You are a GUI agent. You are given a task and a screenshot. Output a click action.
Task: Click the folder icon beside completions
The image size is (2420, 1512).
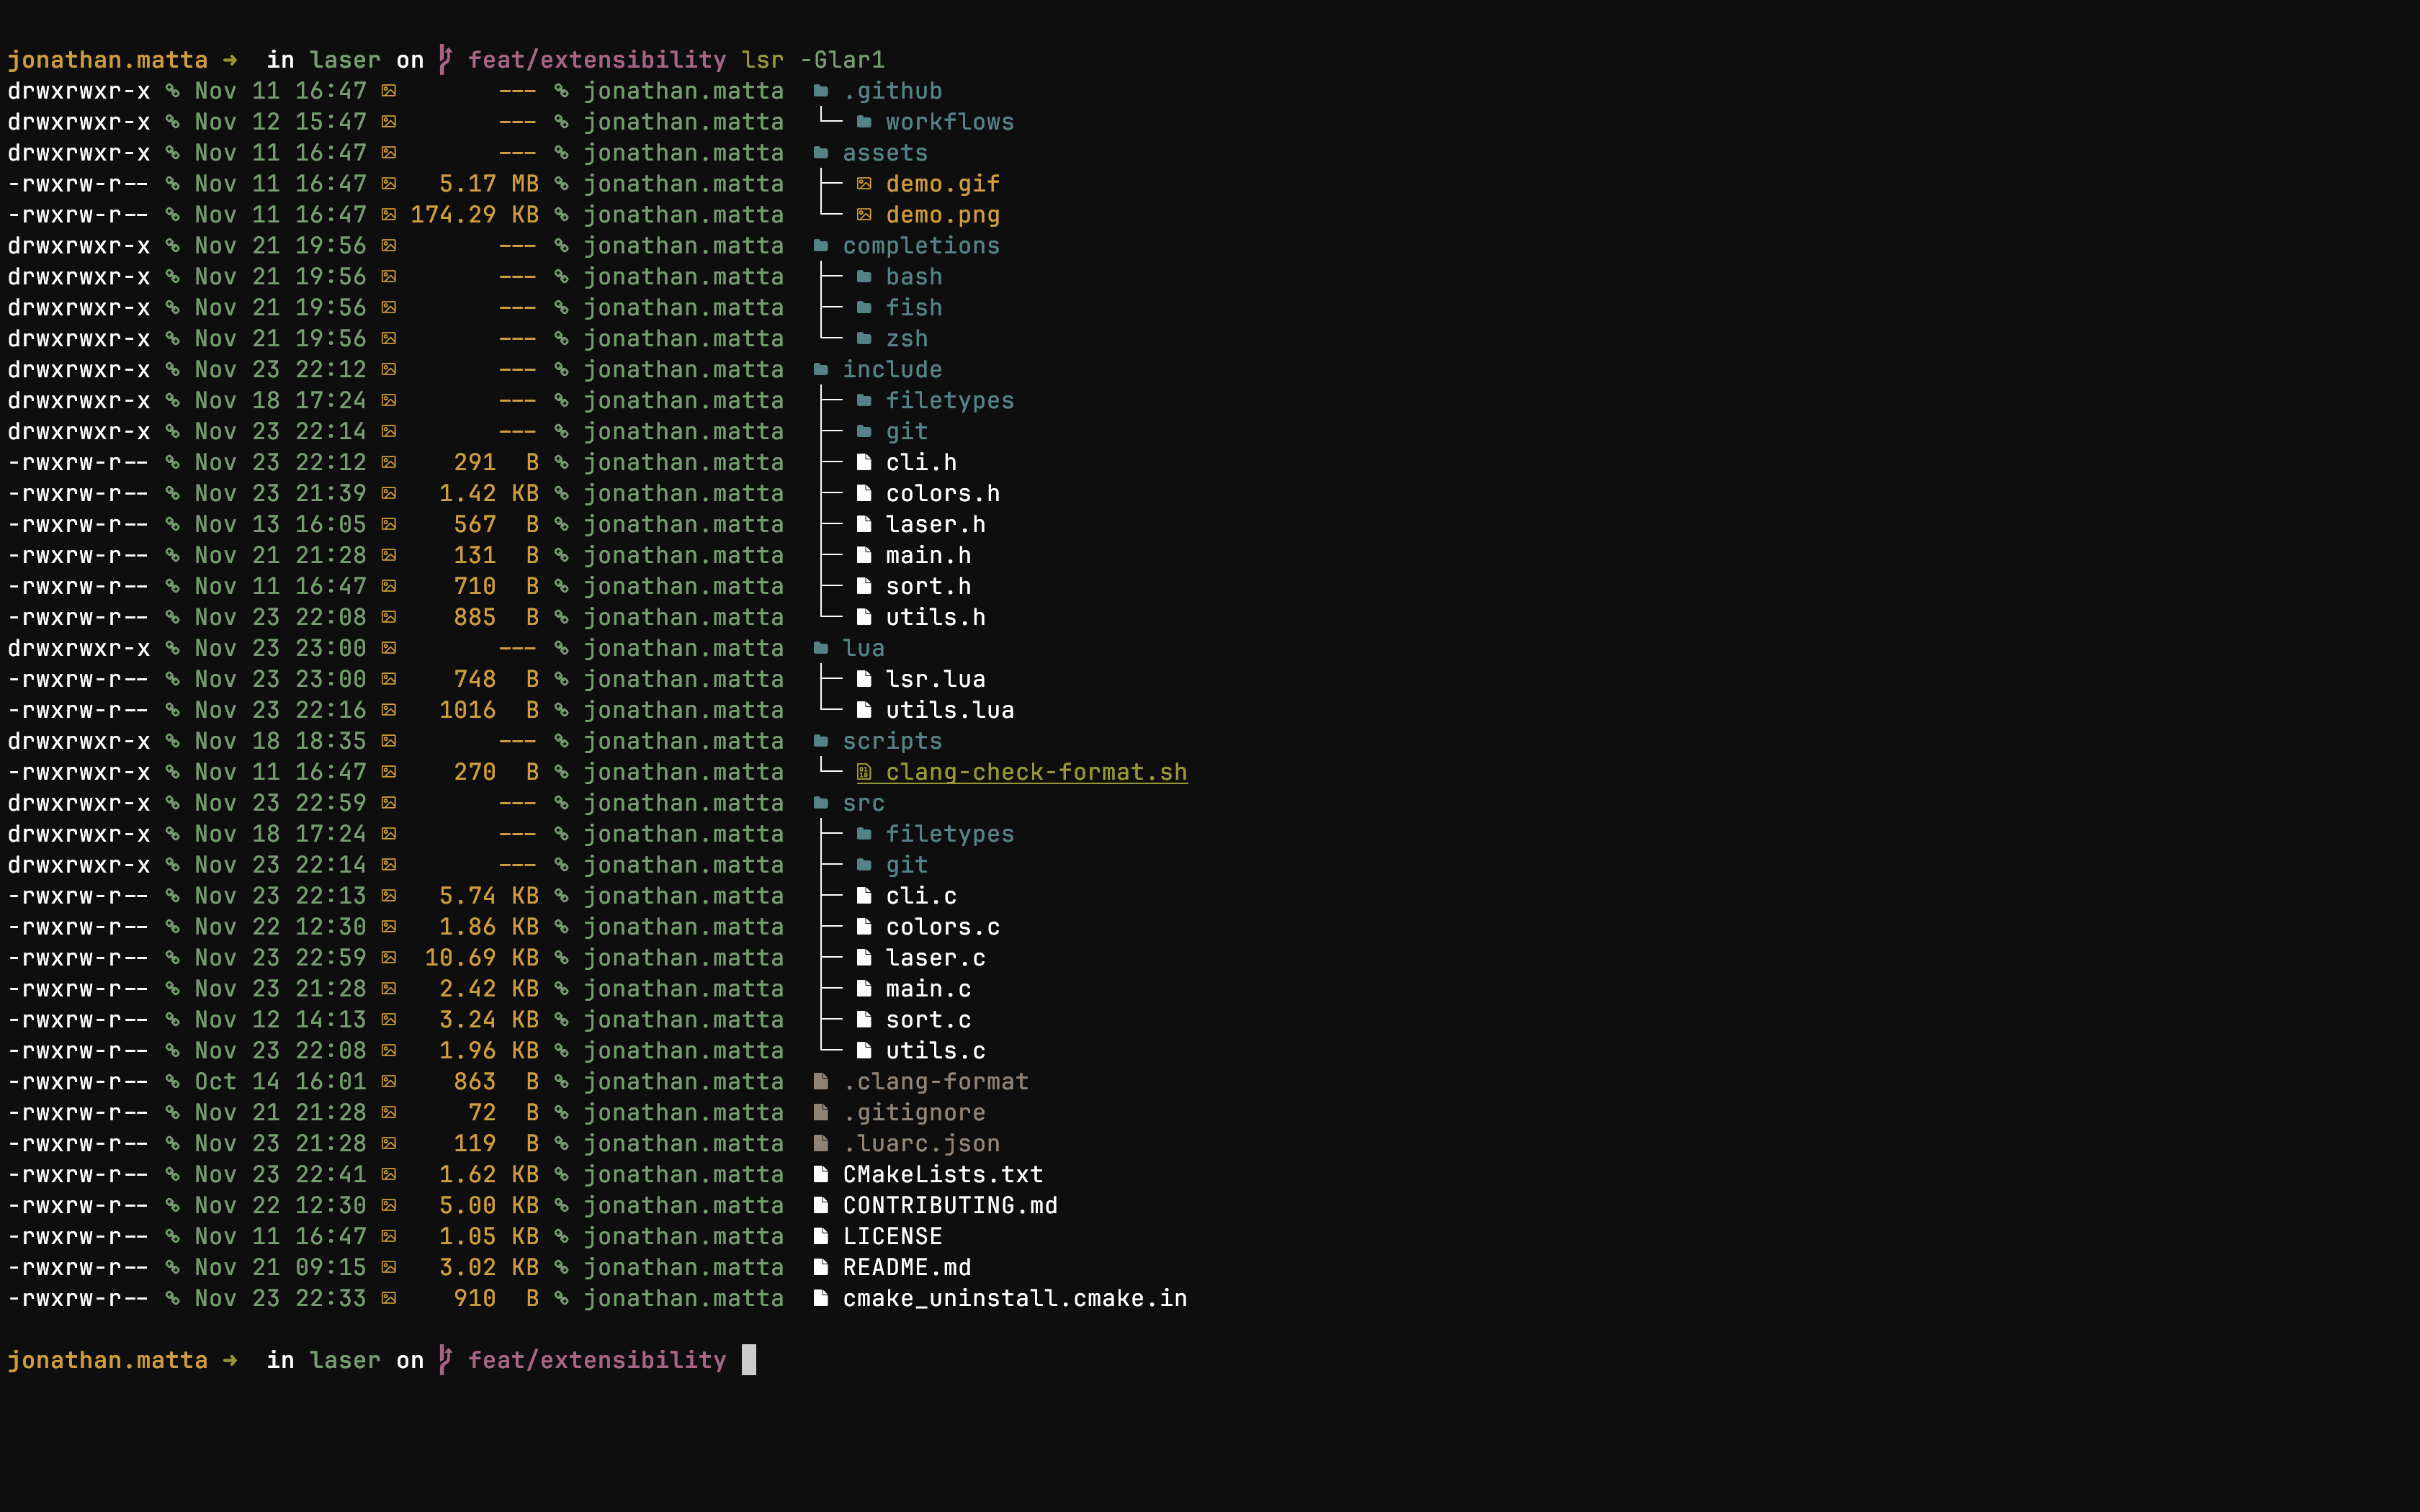coord(821,246)
